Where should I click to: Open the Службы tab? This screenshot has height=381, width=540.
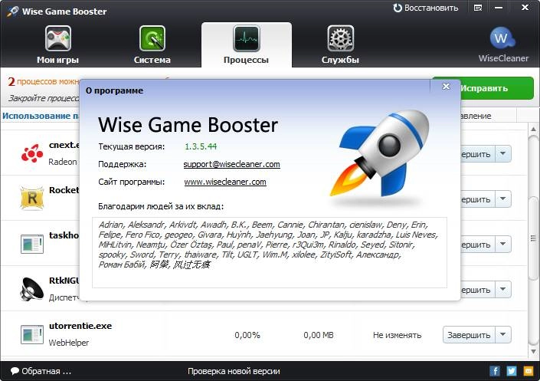pos(340,44)
